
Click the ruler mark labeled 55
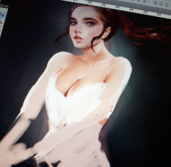159,15
